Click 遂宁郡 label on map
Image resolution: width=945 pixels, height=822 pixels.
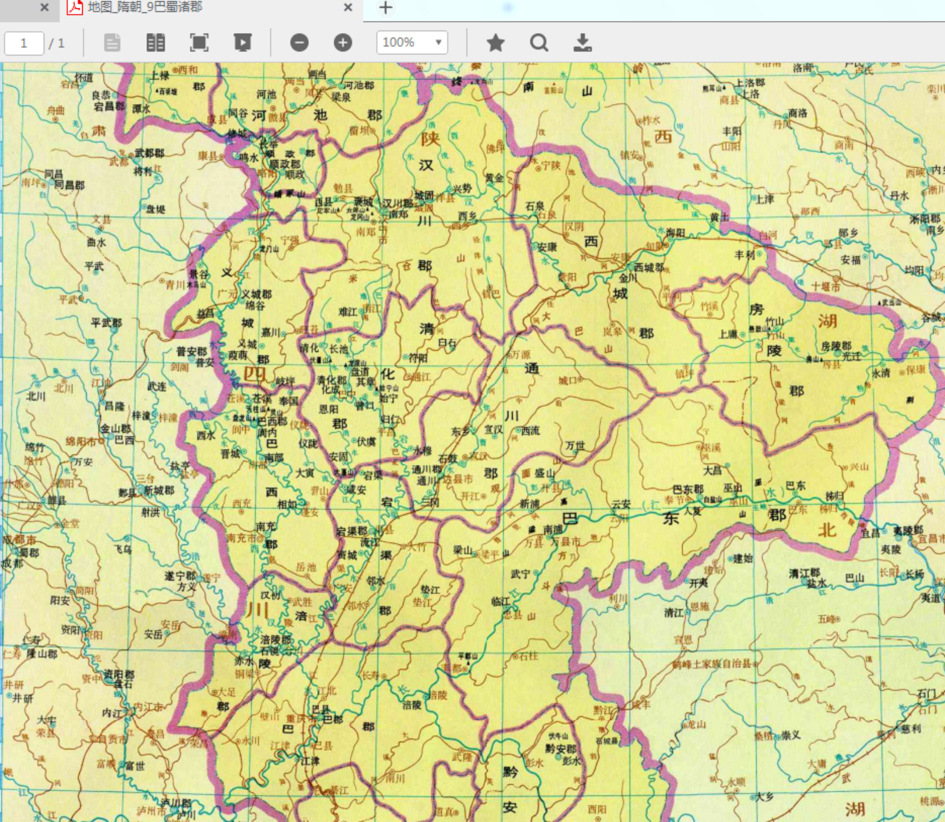click(x=180, y=576)
